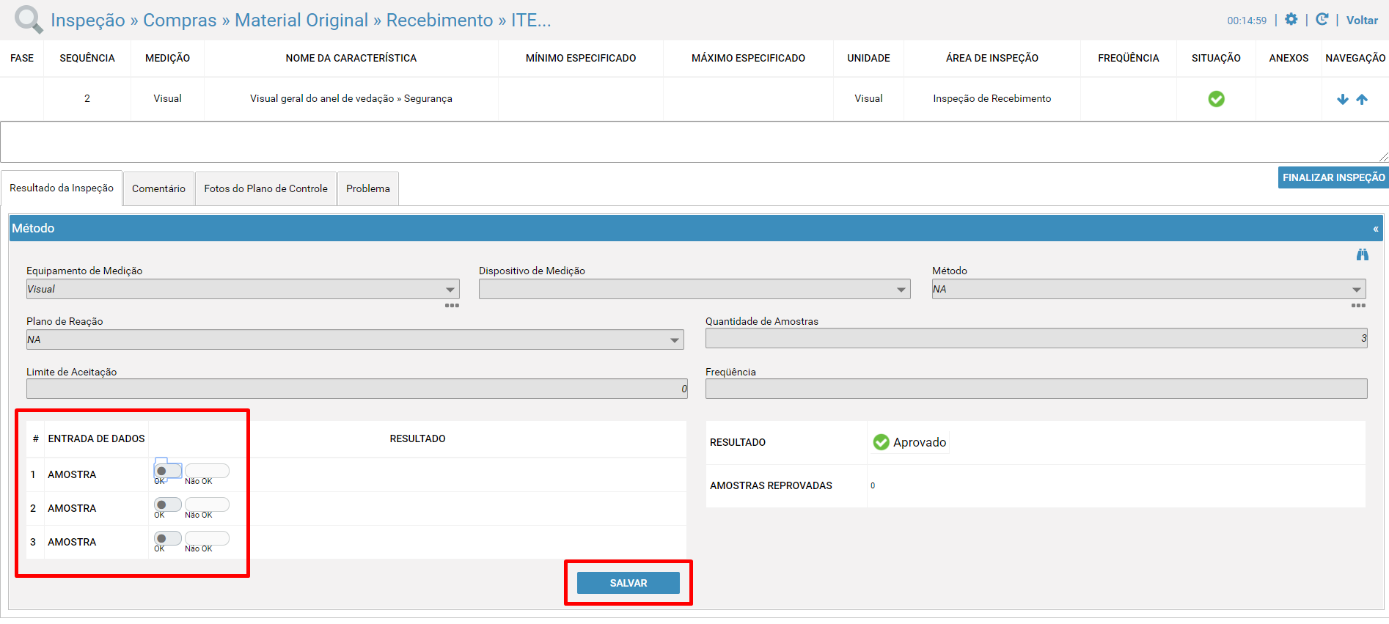Click MÍNIMO ESPECIFICADO column header
The width and height of the screenshot is (1389, 624).
(581, 58)
